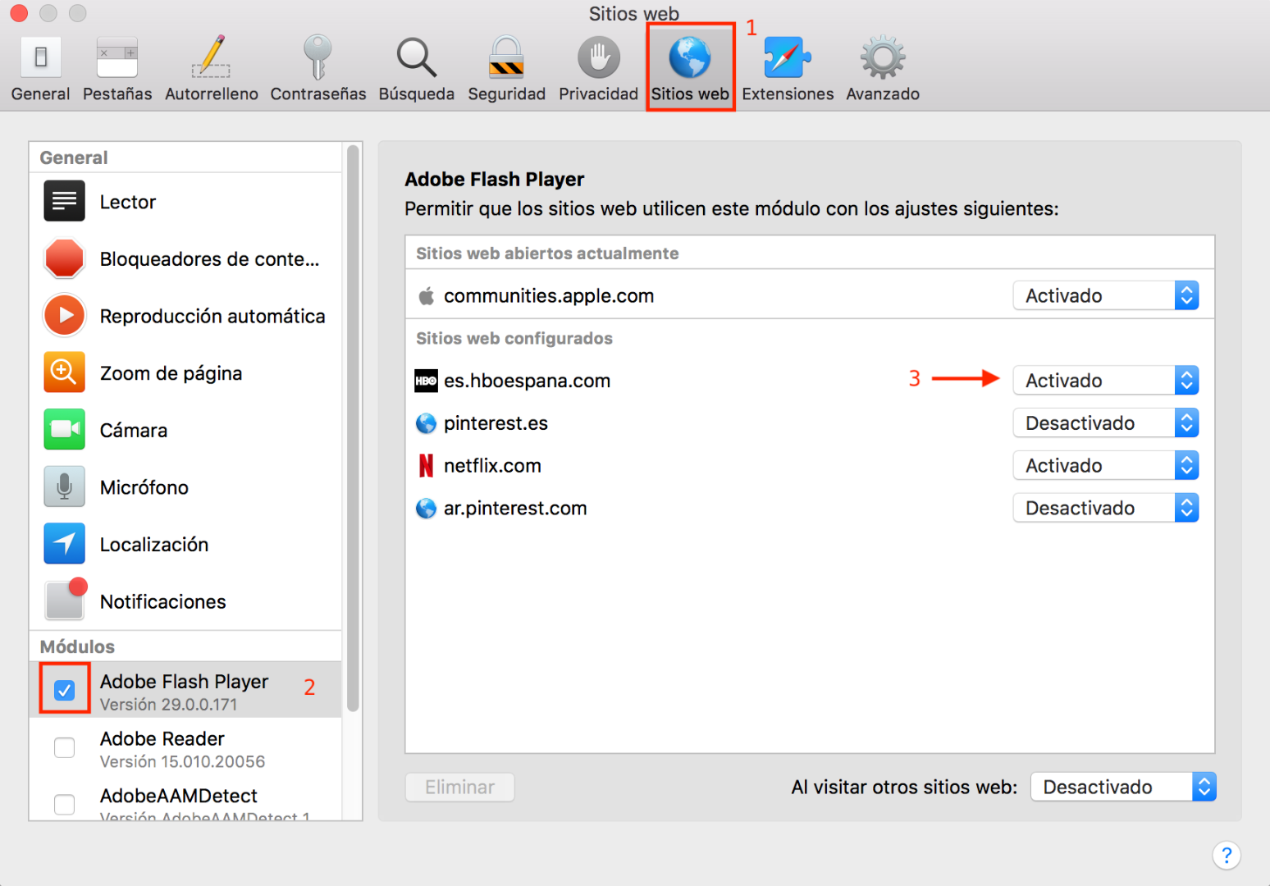Switch to the Pestañas preferences tab
1270x886 pixels.
pos(117,70)
